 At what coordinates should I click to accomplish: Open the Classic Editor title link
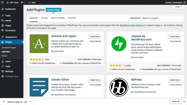[x=60, y=80]
